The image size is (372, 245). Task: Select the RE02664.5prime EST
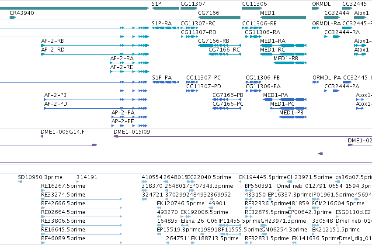[81, 217]
